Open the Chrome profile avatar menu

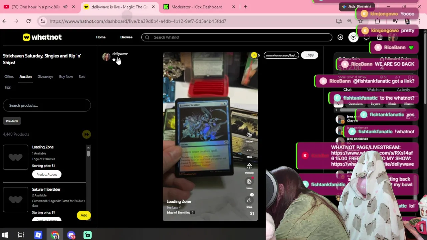pos(407,21)
